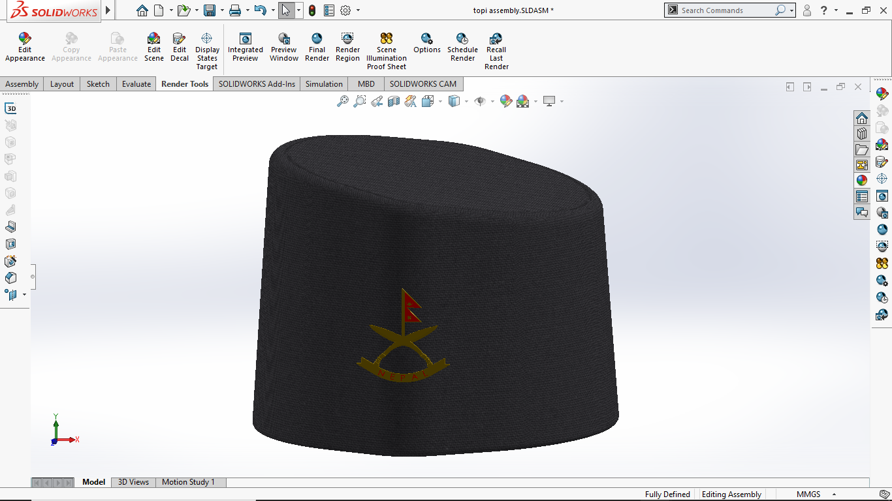
Task: Open the Simulation tab
Action: click(324, 84)
